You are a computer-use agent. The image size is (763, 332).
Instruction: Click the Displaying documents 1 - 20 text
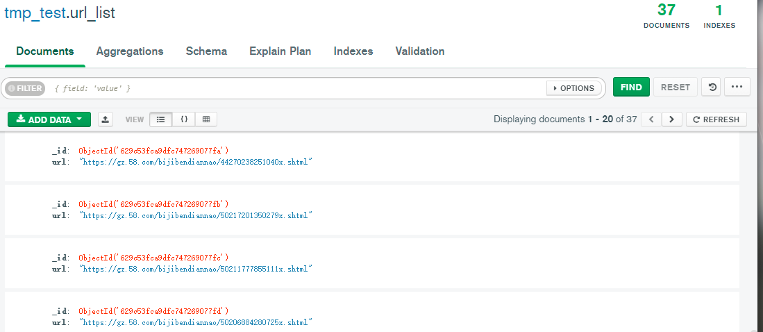[x=565, y=119]
